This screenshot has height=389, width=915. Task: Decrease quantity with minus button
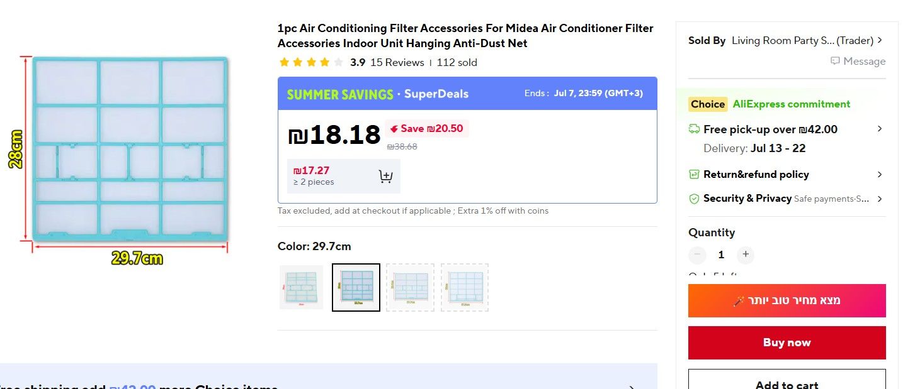tap(697, 255)
